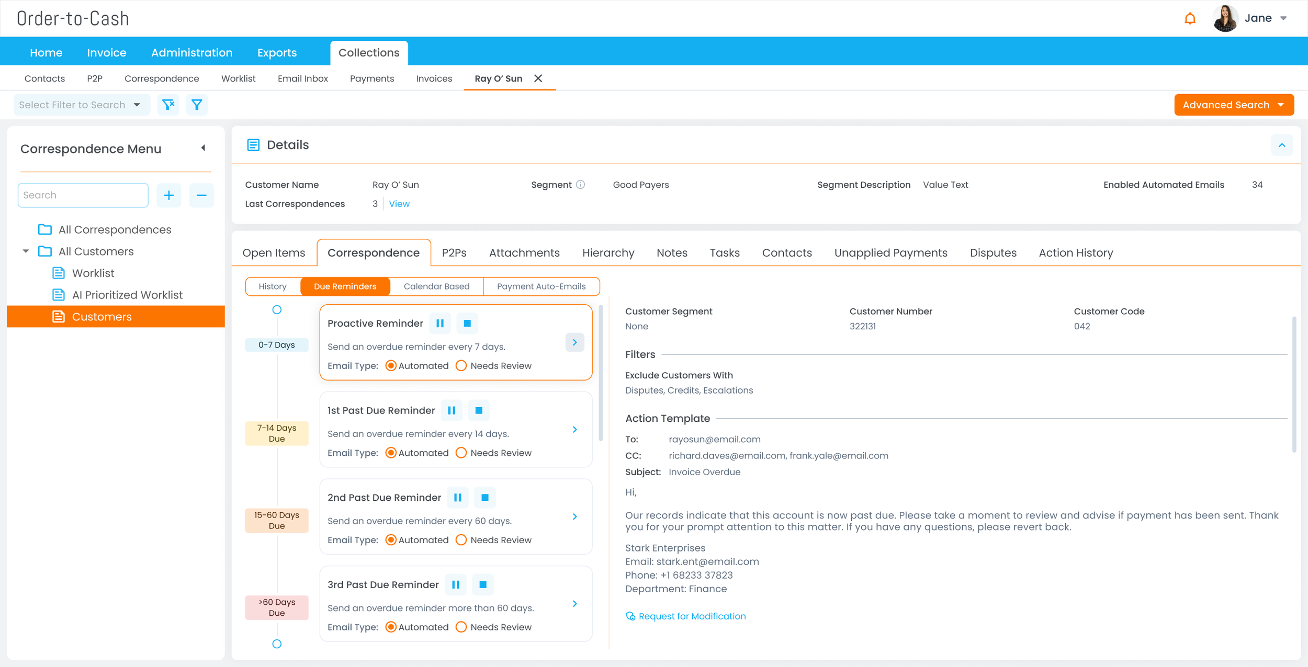Stop the 2nd Past Due Reminder
The image size is (1308, 667).
click(484, 498)
